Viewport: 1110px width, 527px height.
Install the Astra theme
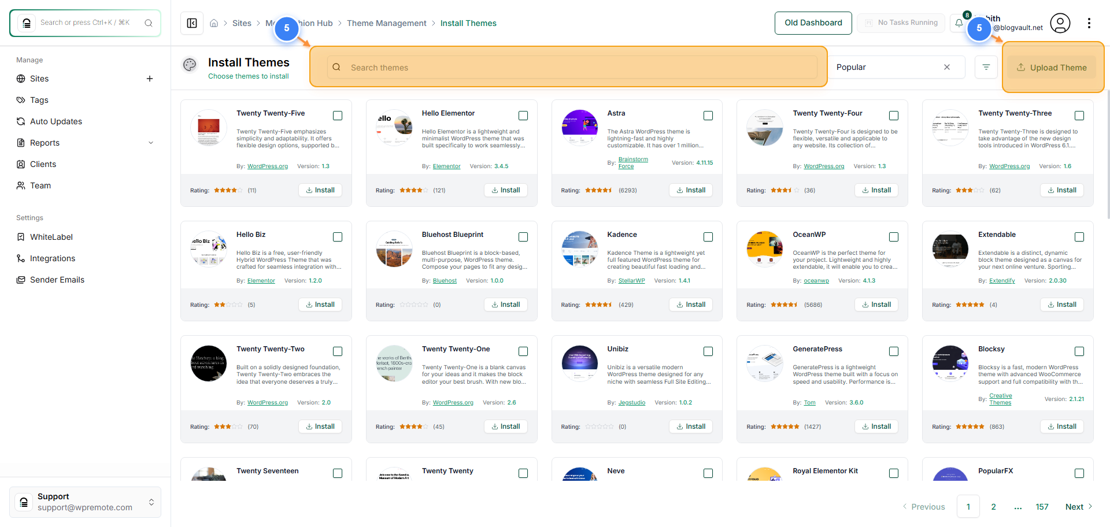tap(691, 190)
